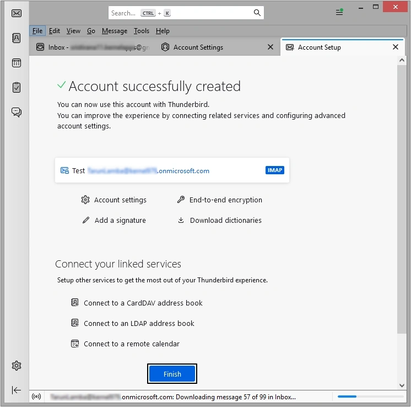
Task: Click Connect to an LDAP address book
Action: point(139,323)
